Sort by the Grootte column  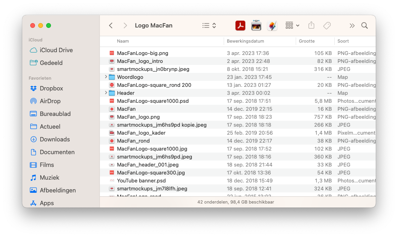click(x=306, y=41)
